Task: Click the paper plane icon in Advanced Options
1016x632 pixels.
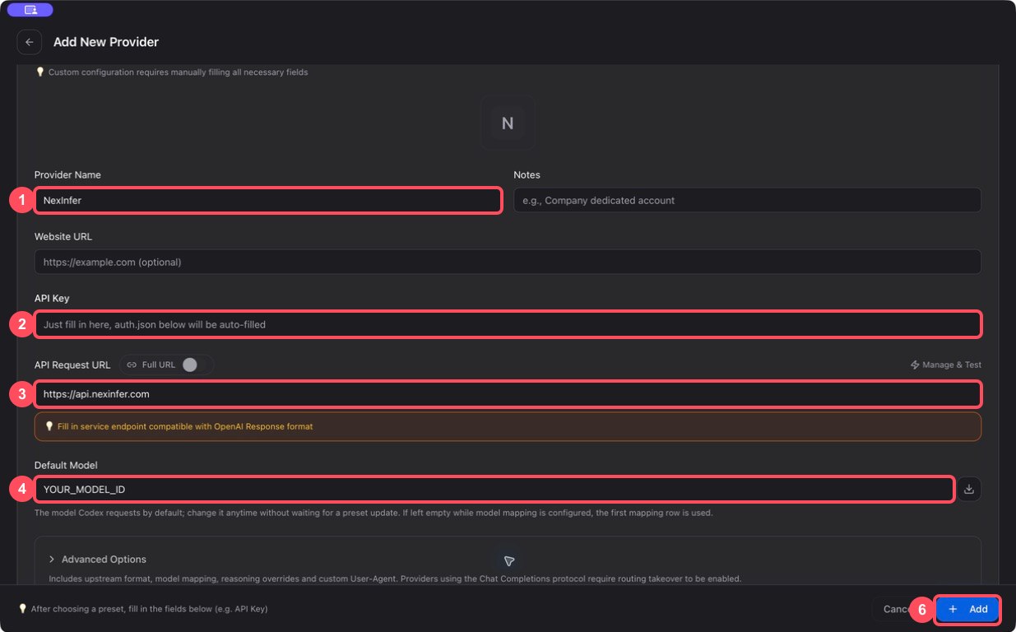Action: coord(509,560)
